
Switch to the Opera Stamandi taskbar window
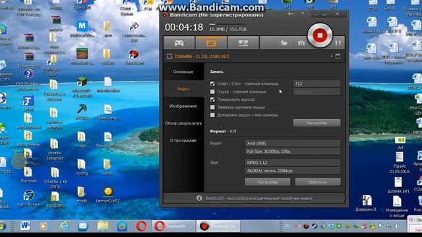(x=173, y=226)
